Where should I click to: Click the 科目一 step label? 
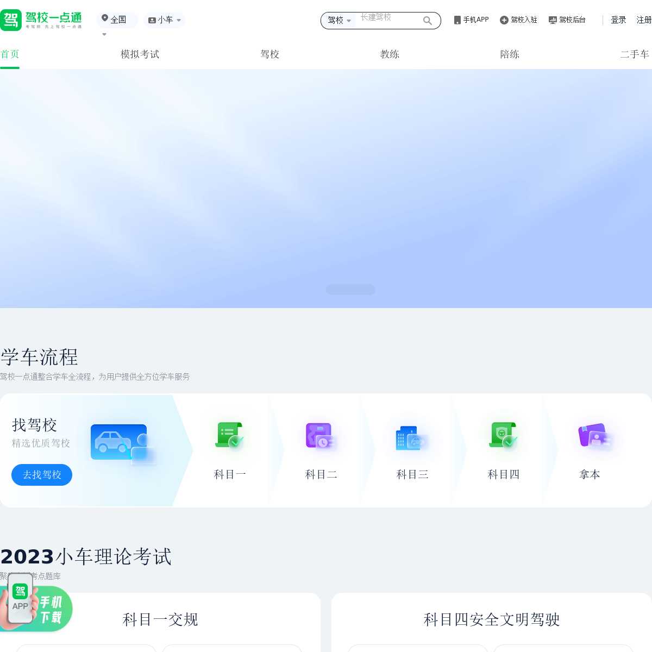click(230, 474)
